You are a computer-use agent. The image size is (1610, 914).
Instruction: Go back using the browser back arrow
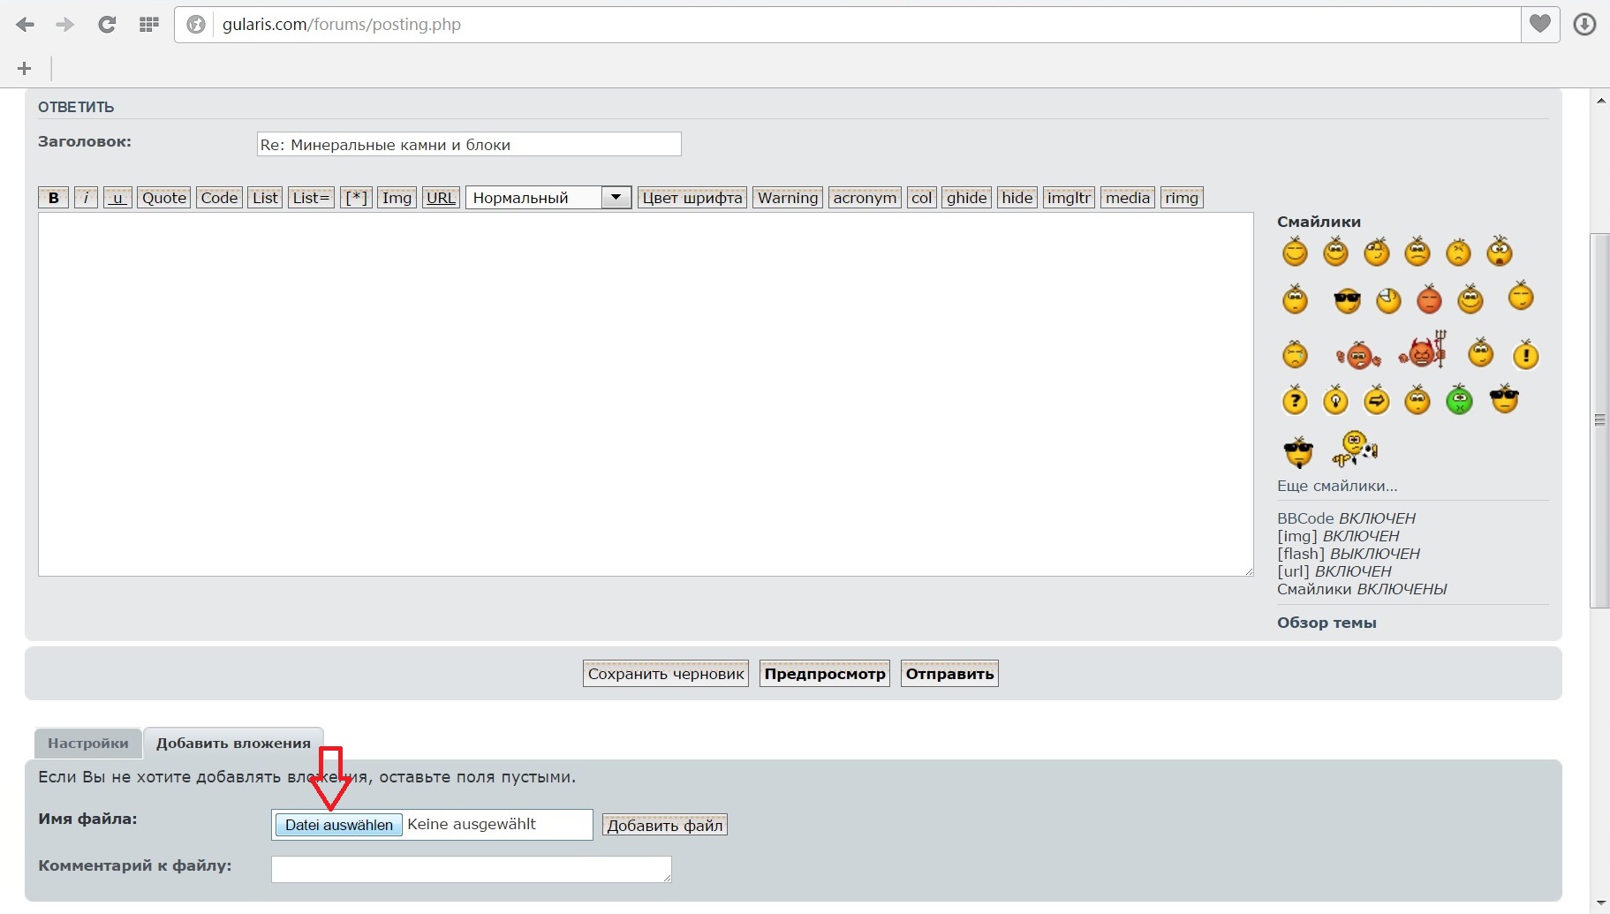point(25,25)
